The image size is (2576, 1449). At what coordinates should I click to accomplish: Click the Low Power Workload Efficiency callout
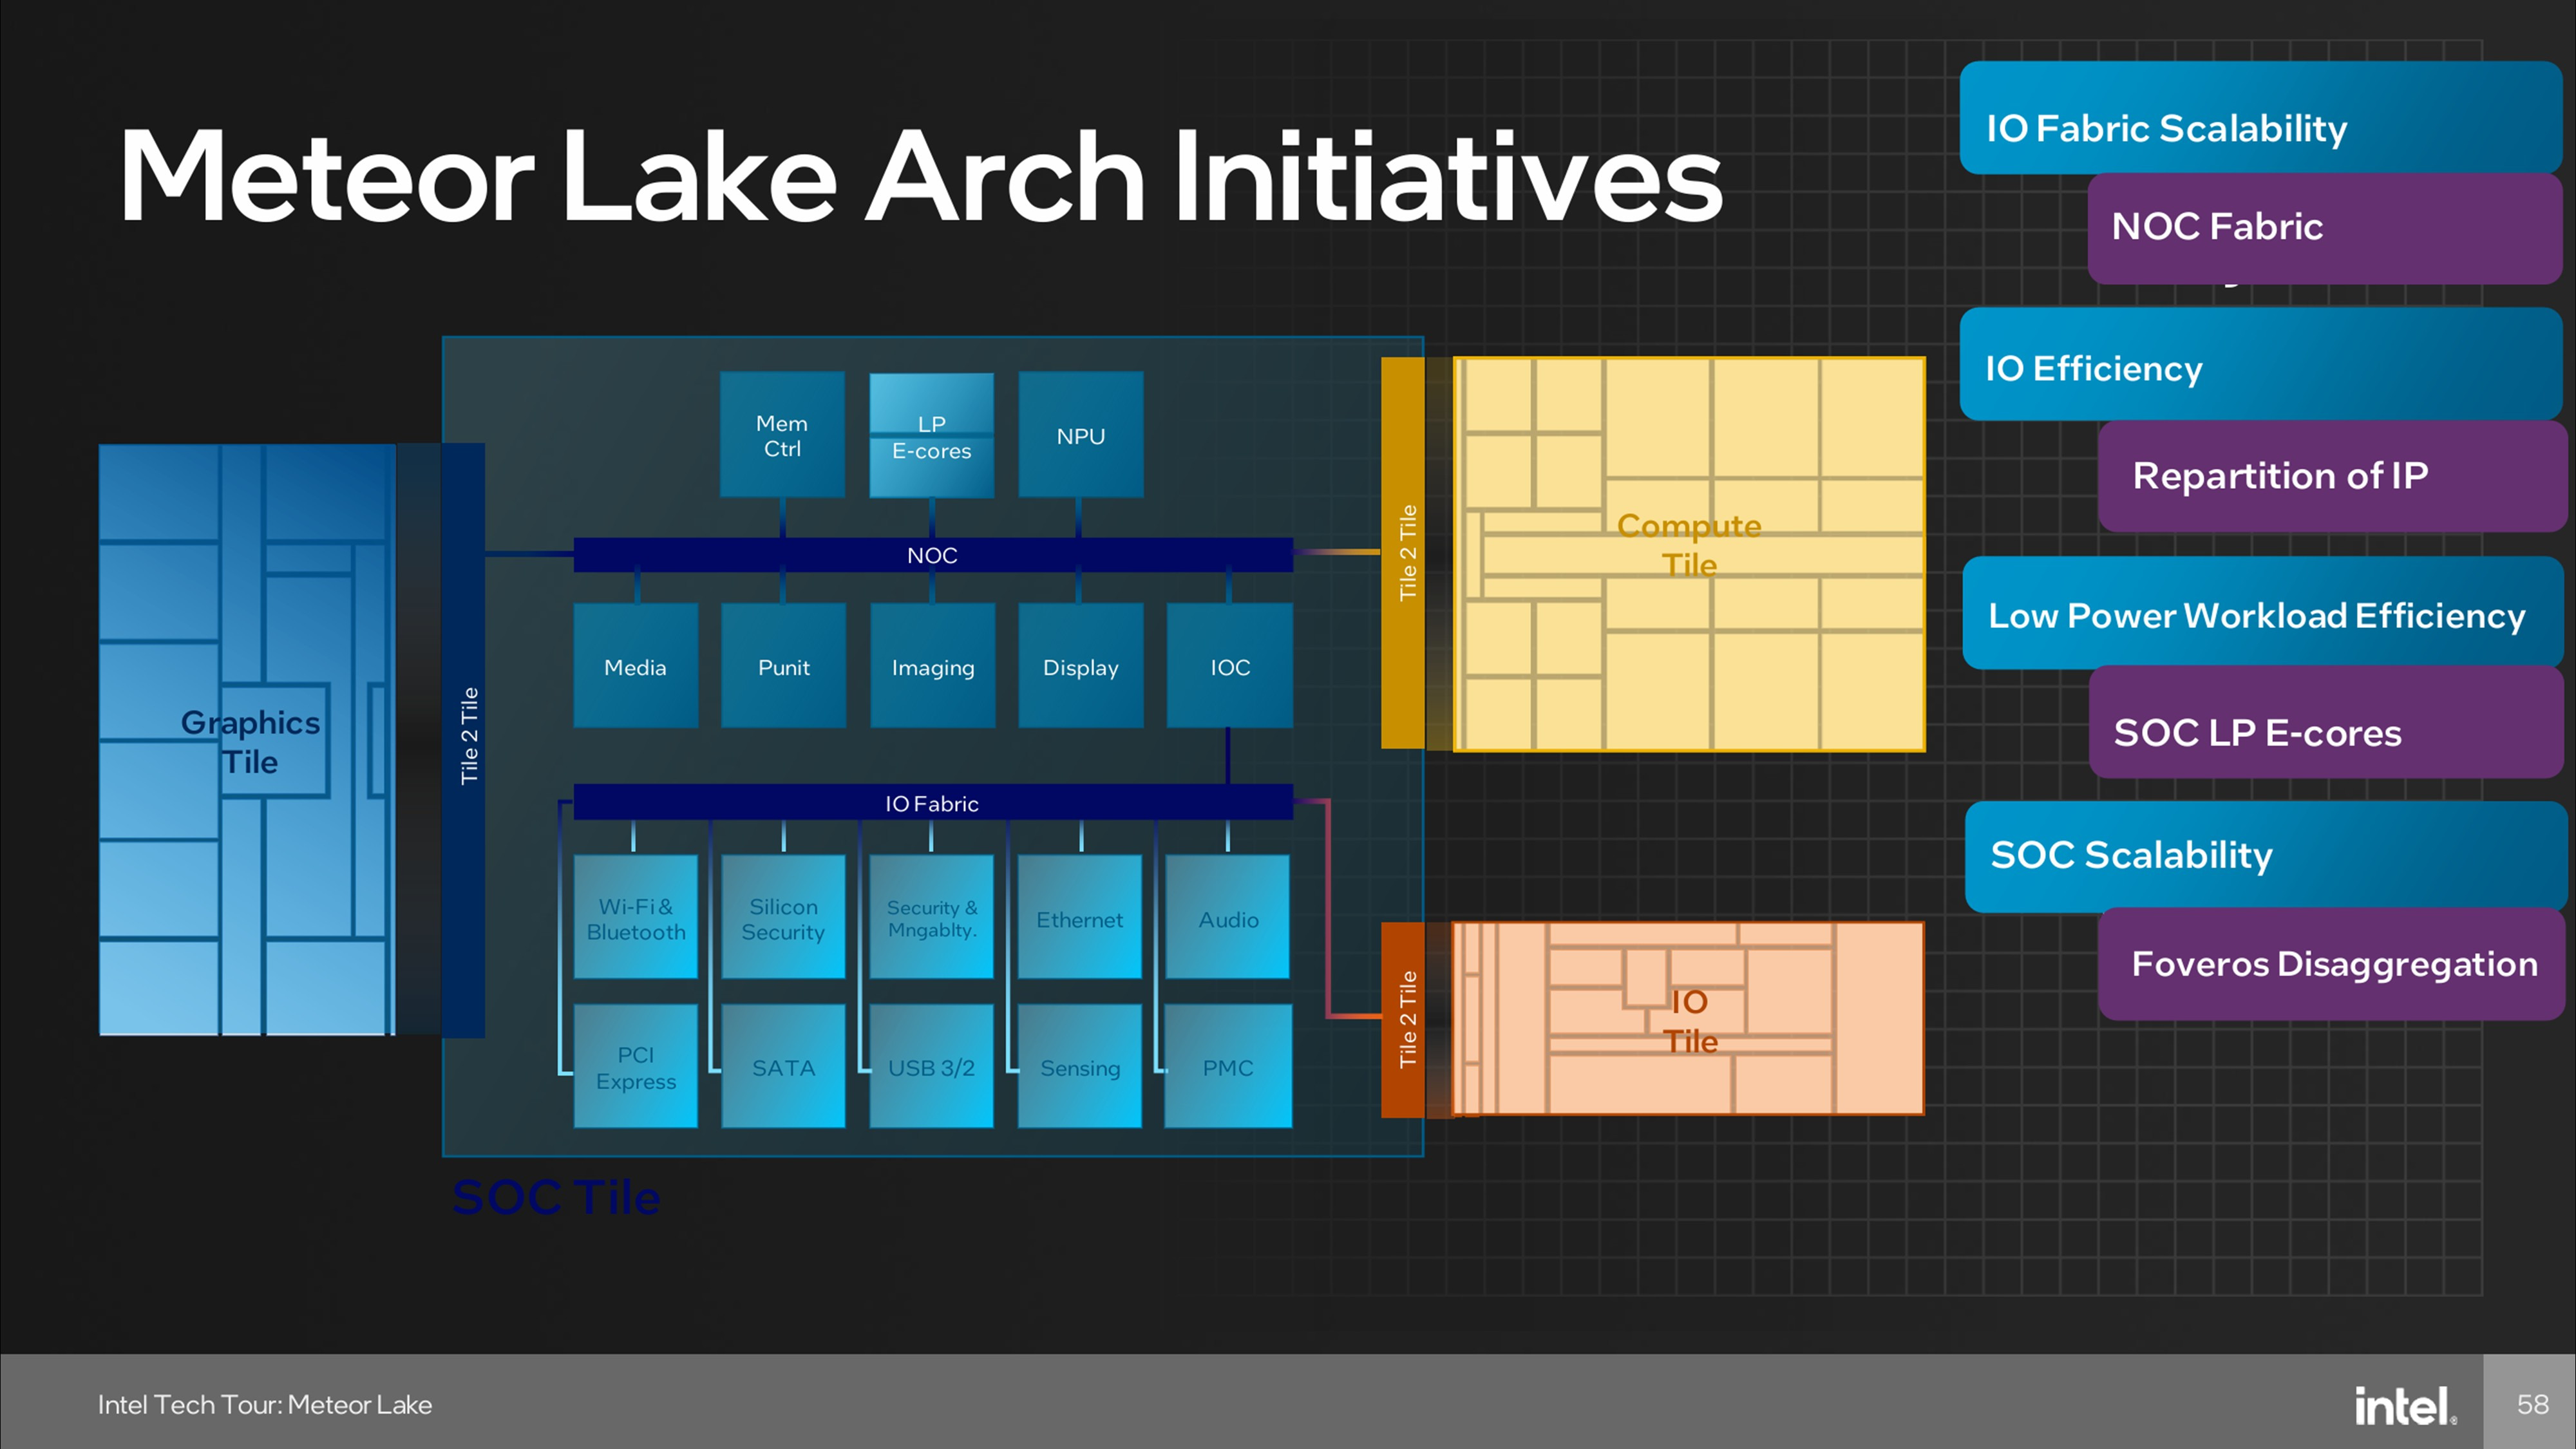point(2256,616)
